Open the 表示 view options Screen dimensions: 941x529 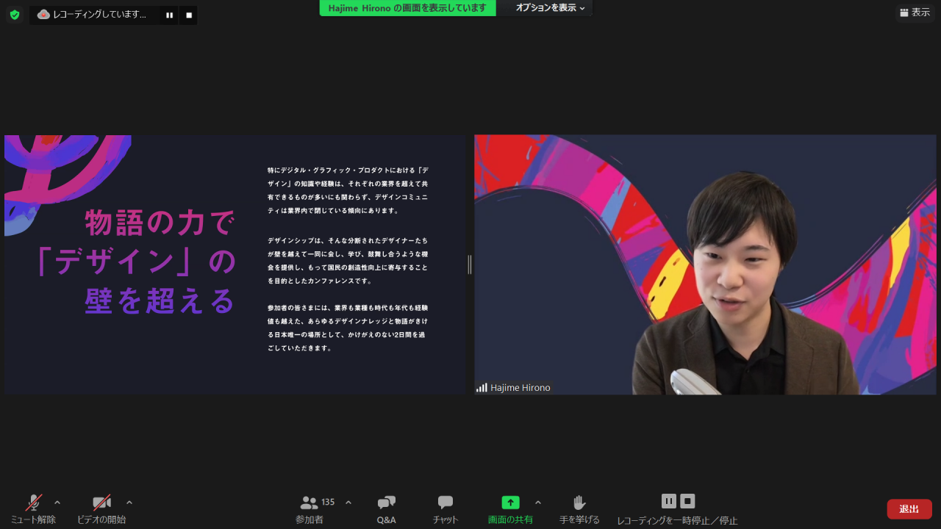click(x=915, y=12)
